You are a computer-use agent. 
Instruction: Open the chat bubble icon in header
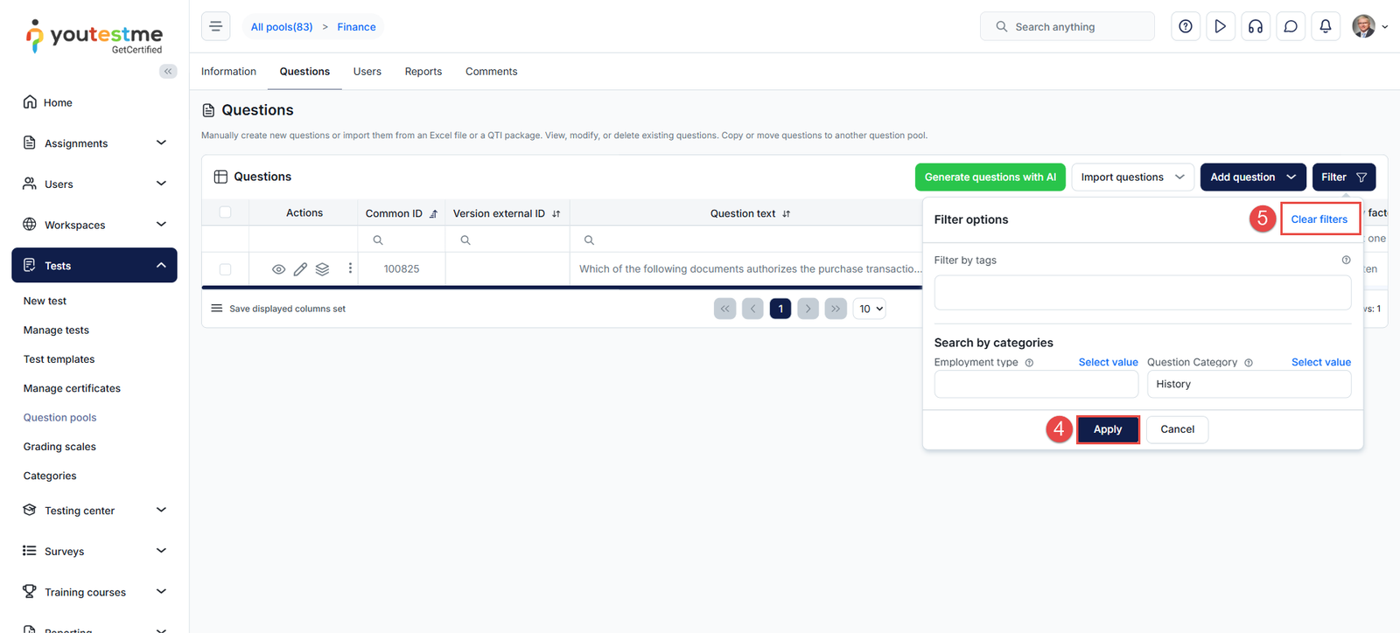tap(1290, 26)
